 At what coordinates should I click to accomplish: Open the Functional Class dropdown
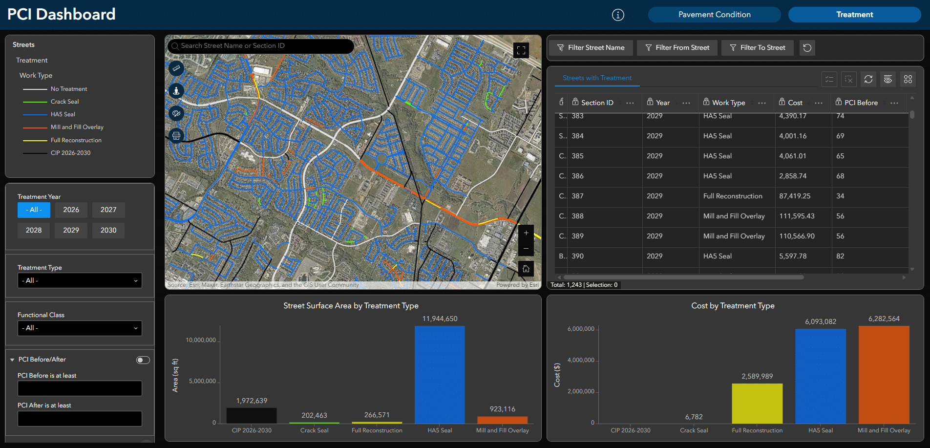click(79, 328)
